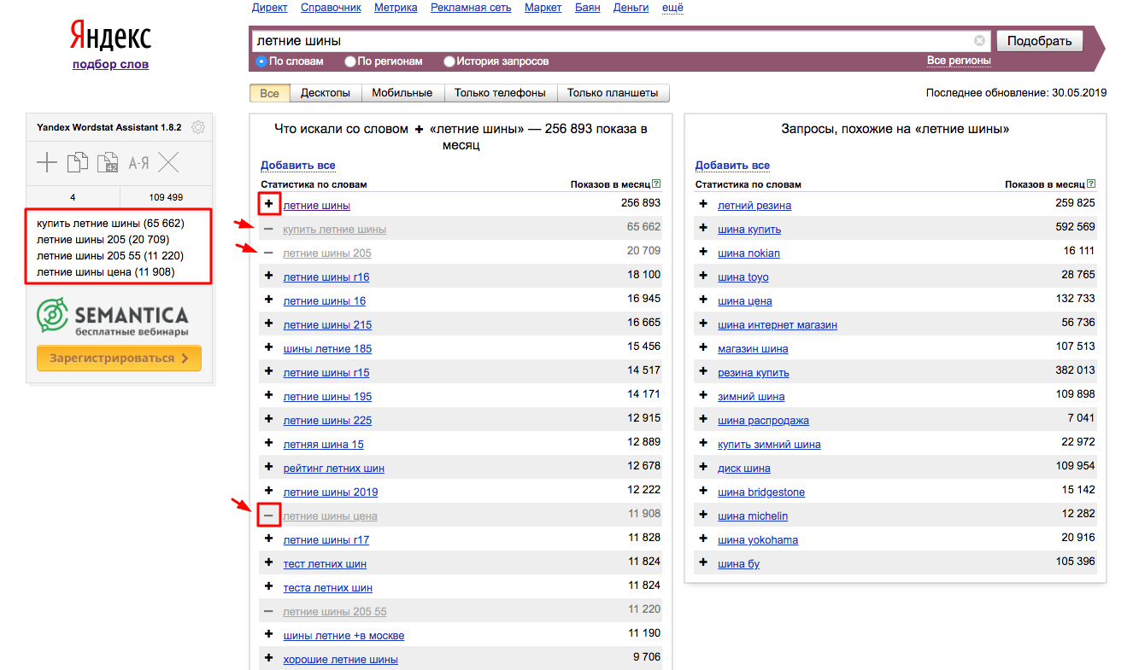Open 'Деньги' in top navigation
This screenshot has height=670, width=1133.
(631, 8)
